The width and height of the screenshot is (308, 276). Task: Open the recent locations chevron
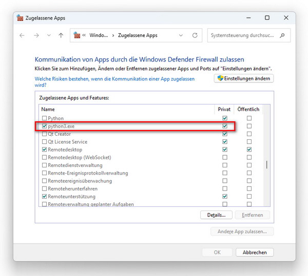[x=49, y=35]
